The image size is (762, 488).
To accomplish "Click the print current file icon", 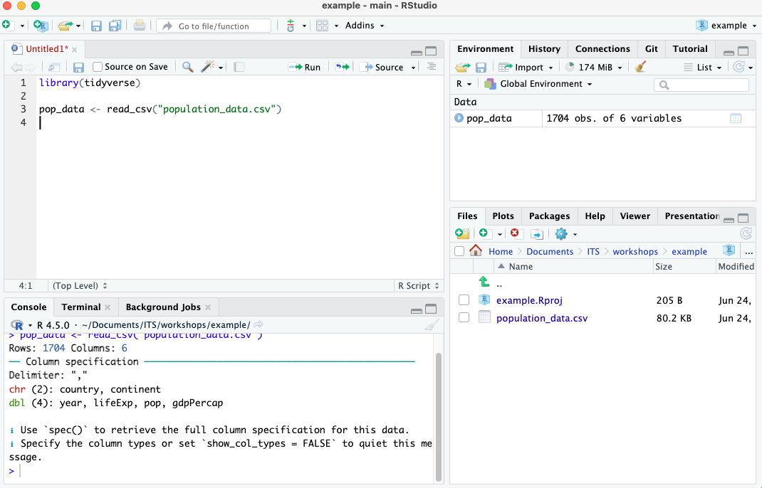I will coord(140,26).
